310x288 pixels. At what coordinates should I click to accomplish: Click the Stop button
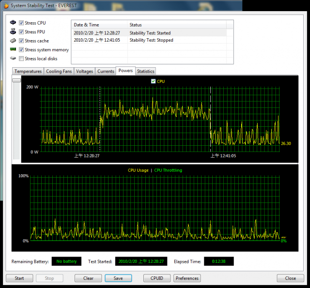49,278
